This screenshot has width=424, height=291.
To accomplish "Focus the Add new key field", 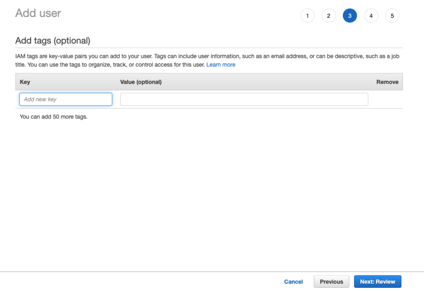I will click(66, 99).
